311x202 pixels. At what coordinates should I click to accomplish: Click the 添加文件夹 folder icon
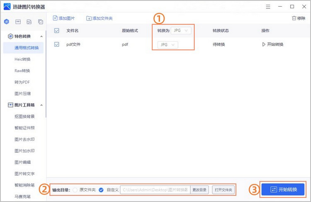coord(89,18)
